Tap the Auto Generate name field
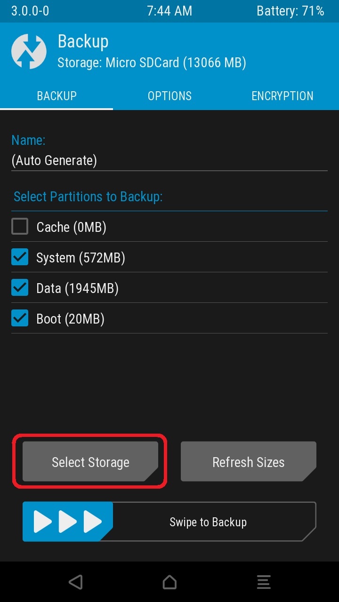The height and width of the screenshot is (602, 339). coord(54,160)
